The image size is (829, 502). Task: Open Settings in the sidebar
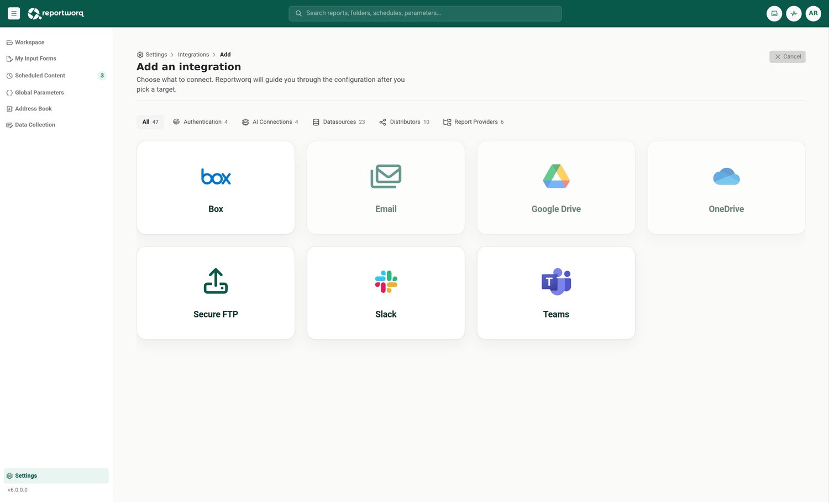pos(56,475)
